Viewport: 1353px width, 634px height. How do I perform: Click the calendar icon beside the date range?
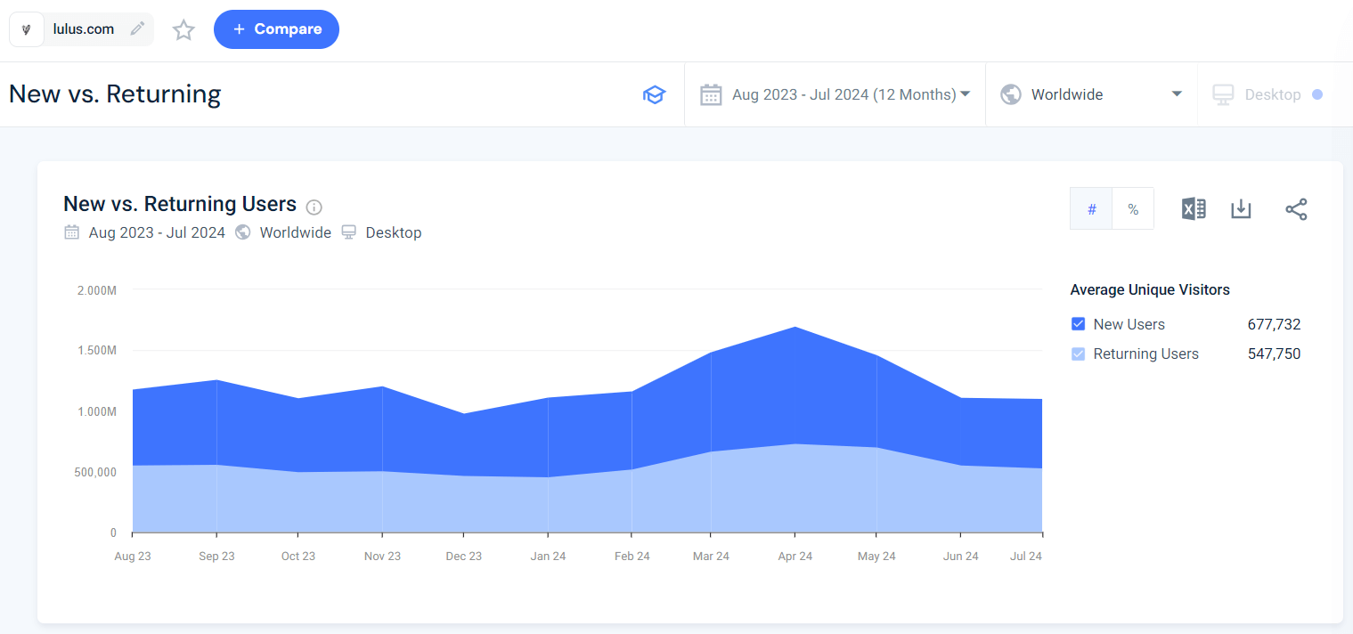coord(711,93)
